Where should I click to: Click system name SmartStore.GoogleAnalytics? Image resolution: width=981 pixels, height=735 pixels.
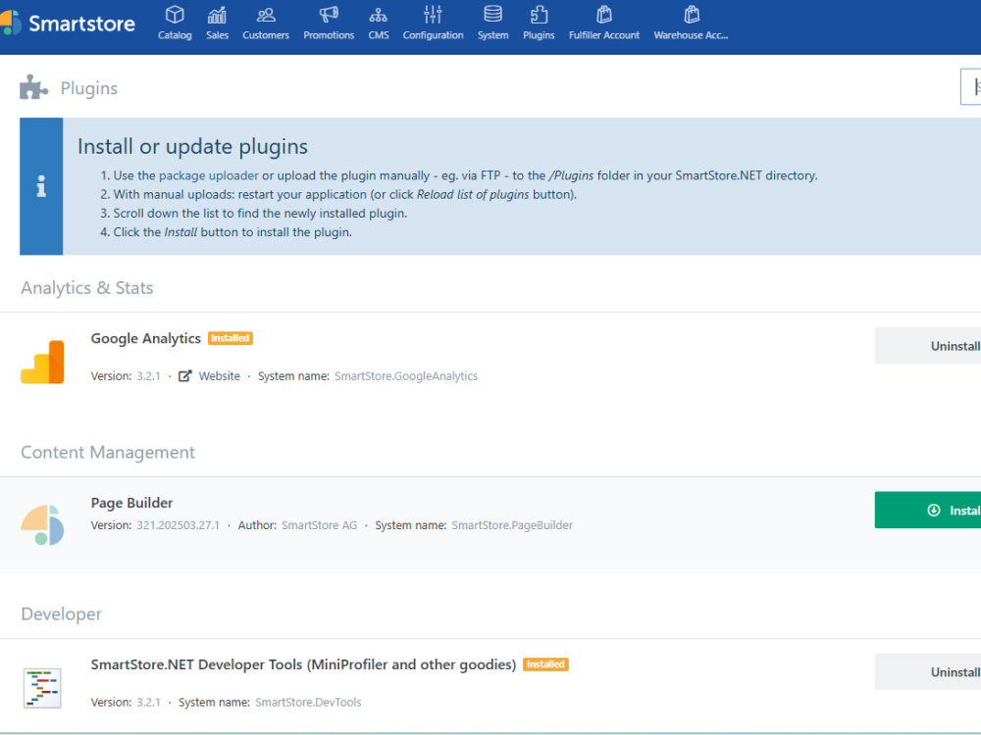click(406, 376)
